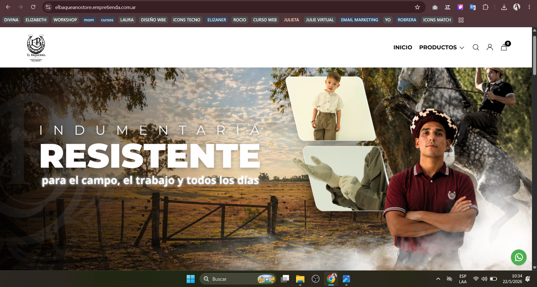Open the CURSO WEB bookmark
The width and height of the screenshot is (537, 287).
click(265, 20)
